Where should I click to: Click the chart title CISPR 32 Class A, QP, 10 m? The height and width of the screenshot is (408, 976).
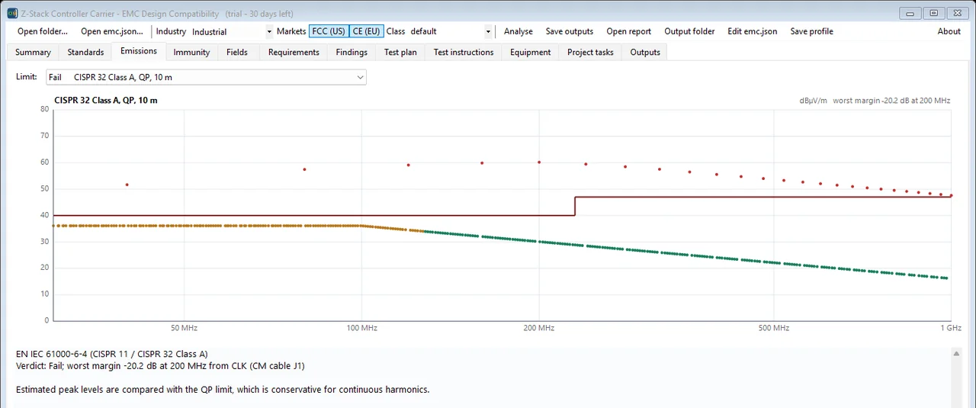106,100
